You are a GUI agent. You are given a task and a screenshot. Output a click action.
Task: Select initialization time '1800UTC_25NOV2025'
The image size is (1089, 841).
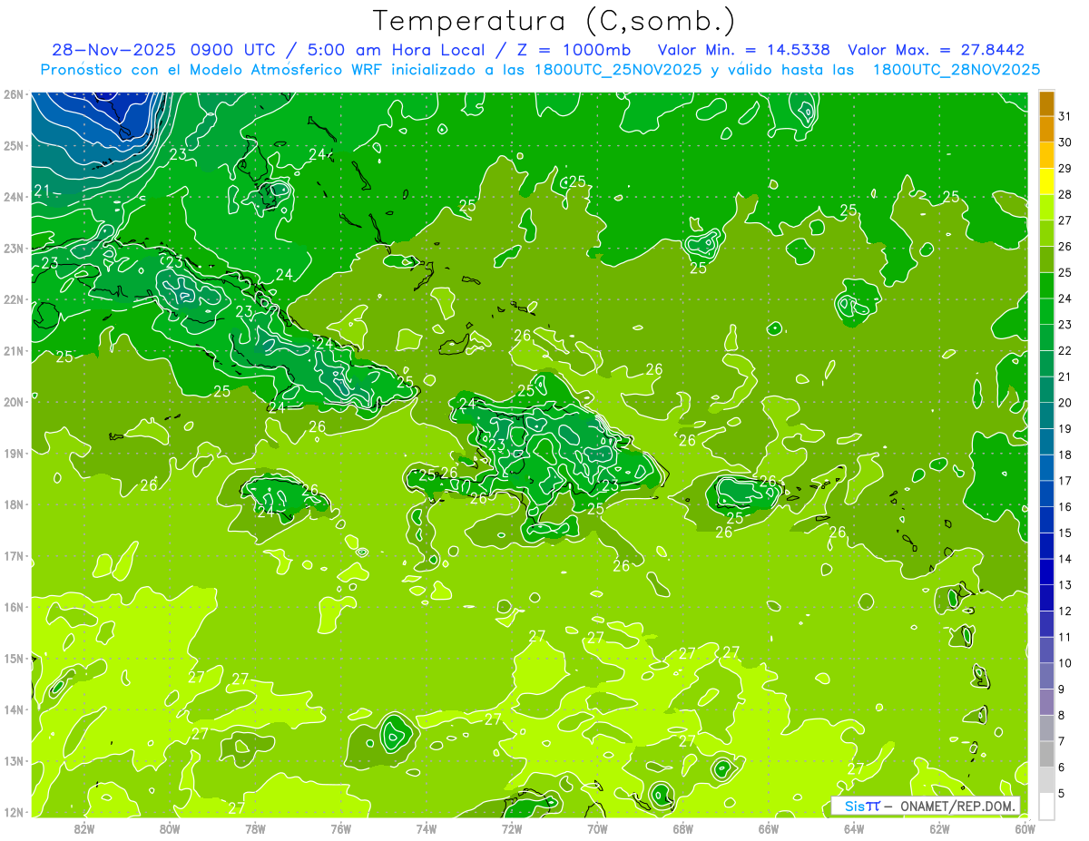(x=616, y=70)
